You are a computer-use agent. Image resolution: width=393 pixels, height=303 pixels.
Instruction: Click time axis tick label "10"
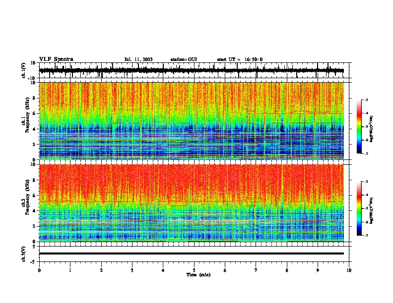click(x=349, y=270)
